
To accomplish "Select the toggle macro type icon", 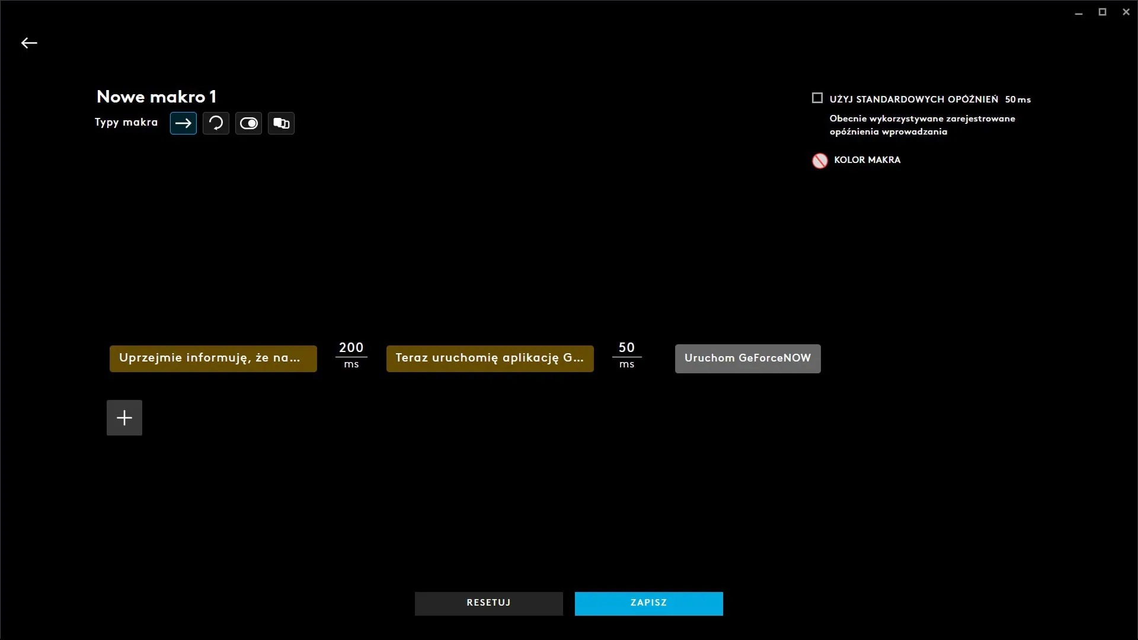I will tap(248, 123).
